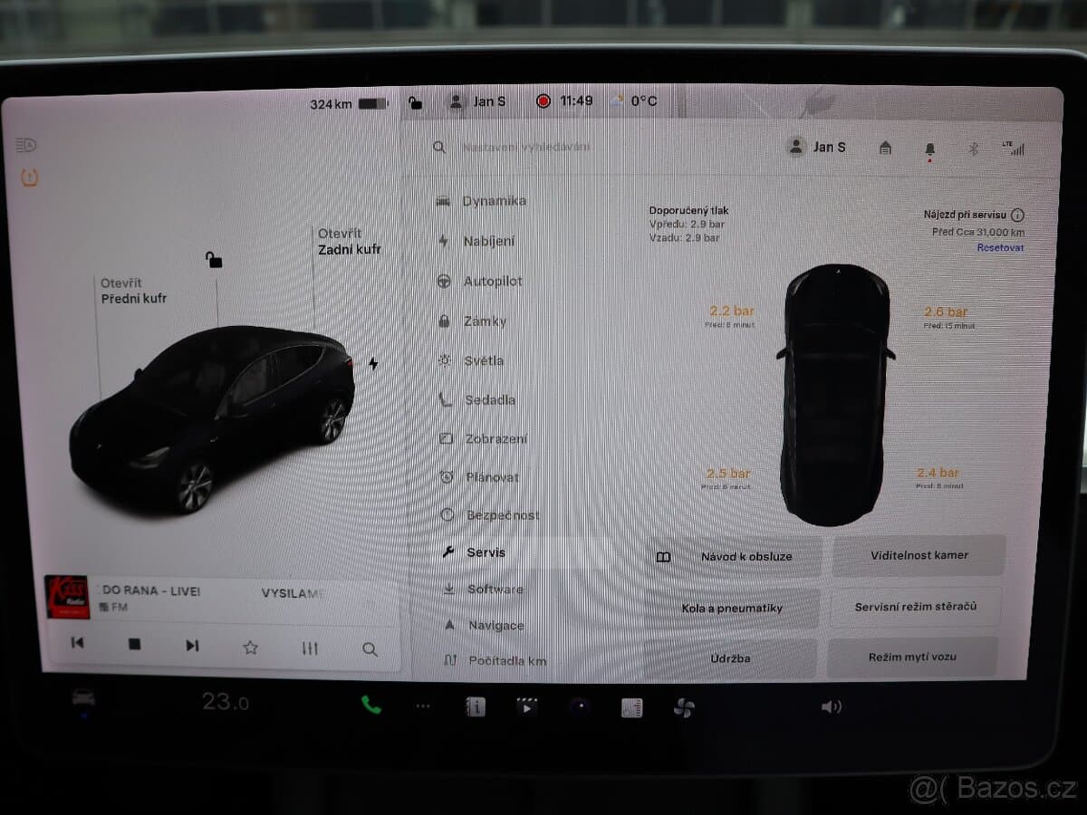Open the climate fan icon
This screenshot has height=815, width=1087.
pos(684,707)
